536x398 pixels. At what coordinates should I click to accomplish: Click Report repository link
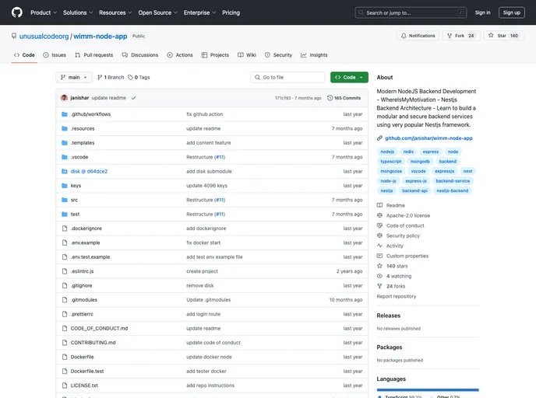tap(397, 296)
